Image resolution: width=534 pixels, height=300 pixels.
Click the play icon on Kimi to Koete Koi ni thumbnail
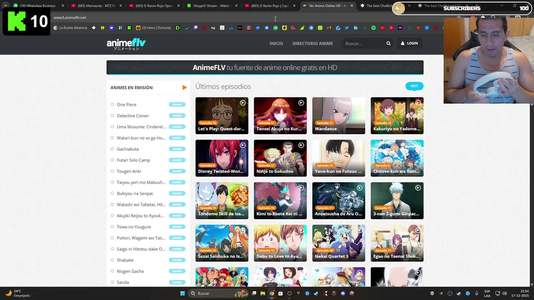301,188
